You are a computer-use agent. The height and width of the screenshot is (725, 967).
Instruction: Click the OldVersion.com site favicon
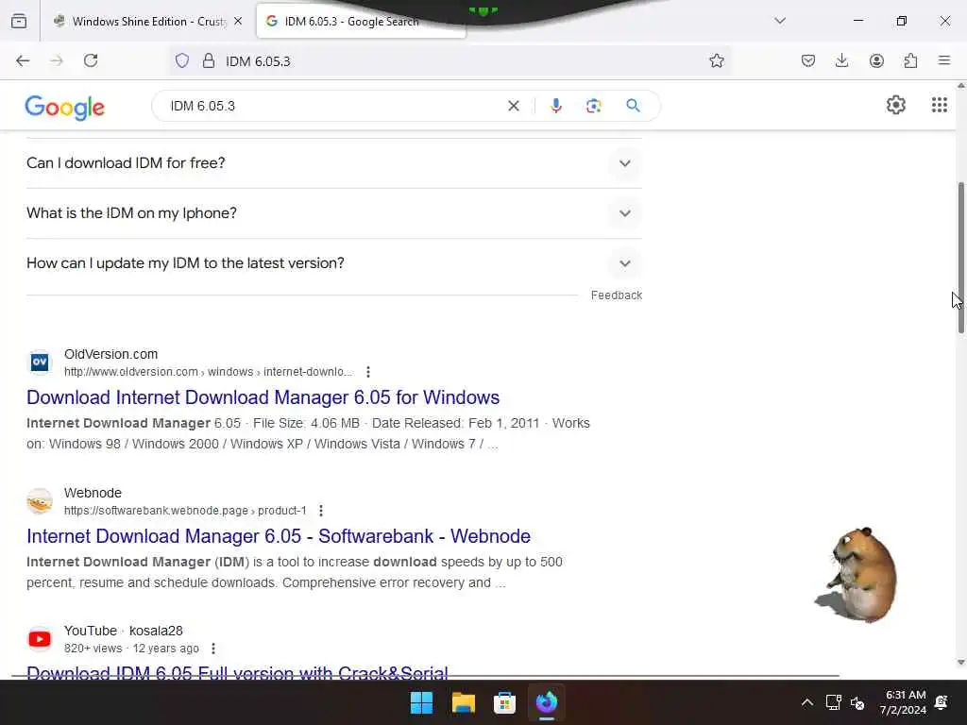(x=40, y=362)
